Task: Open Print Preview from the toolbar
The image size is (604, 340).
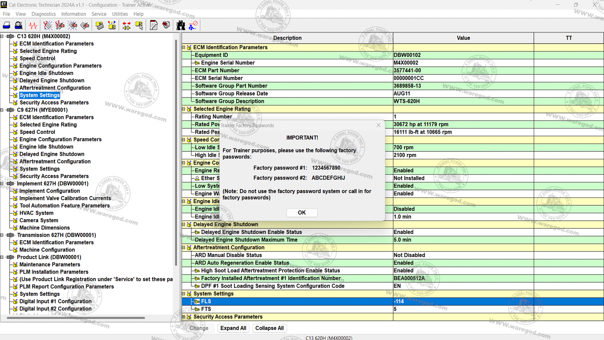Action: coord(19,26)
